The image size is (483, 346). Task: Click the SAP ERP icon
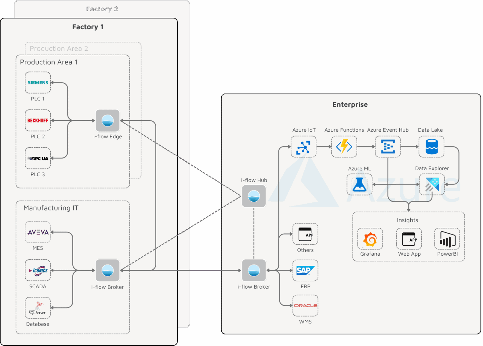[x=305, y=270]
